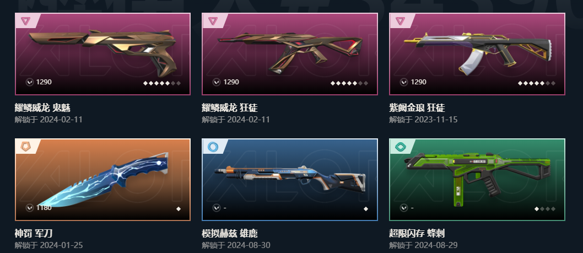Screen dimensions: 583x253
Task: Click the upgrade level diamonds on 耀鳞威龙 鬼魅
Action: point(162,83)
